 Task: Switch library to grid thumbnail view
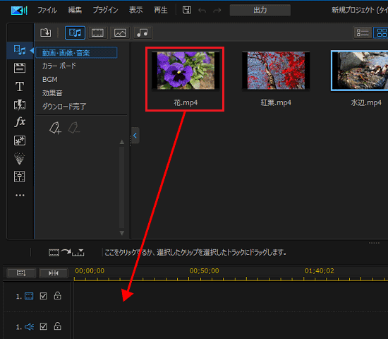381,32
